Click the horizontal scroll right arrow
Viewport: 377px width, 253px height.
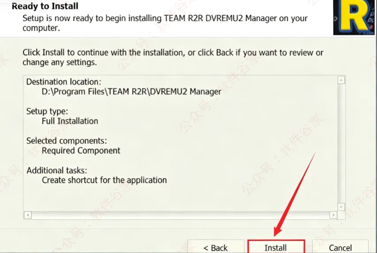point(333,215)
